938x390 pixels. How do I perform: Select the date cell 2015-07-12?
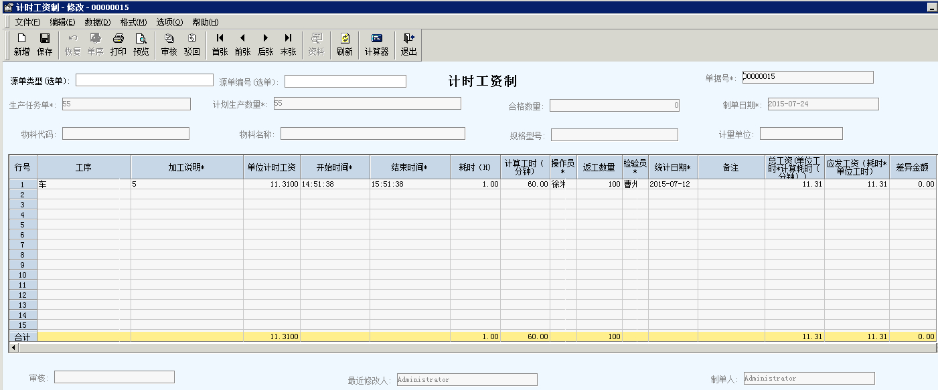pos(673,184)
